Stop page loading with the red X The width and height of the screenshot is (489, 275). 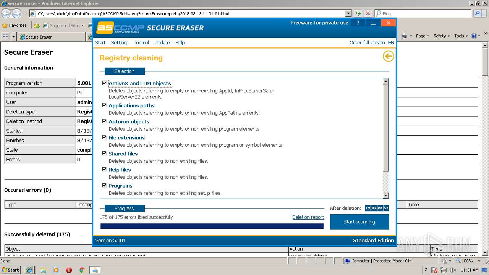pyautogui.click(x=368, y=13)
